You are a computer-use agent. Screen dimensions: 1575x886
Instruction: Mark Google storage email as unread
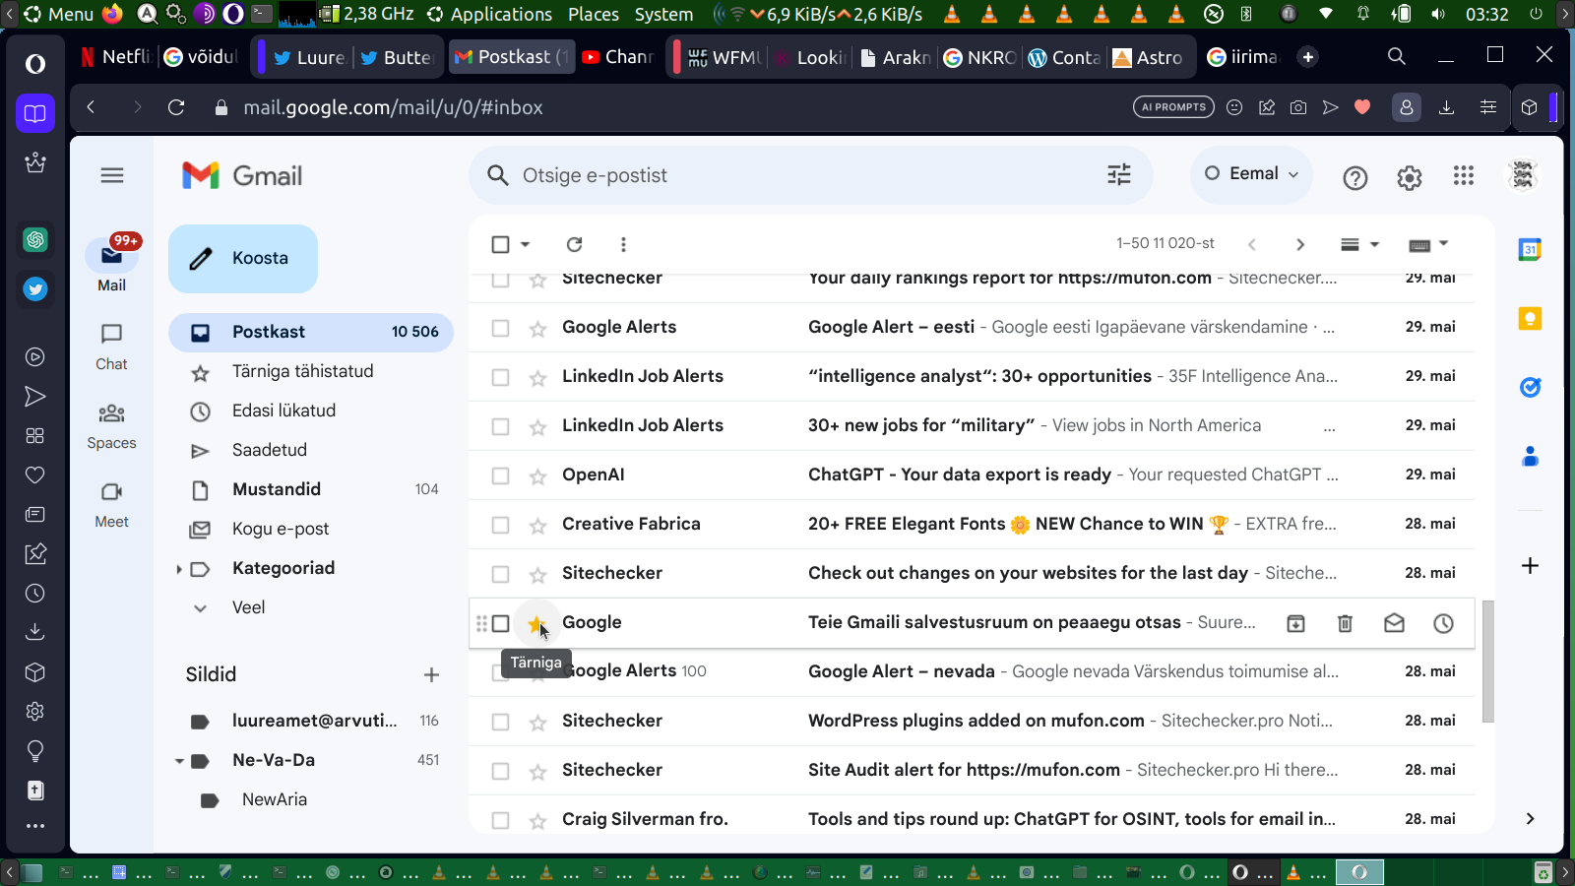1395,623
